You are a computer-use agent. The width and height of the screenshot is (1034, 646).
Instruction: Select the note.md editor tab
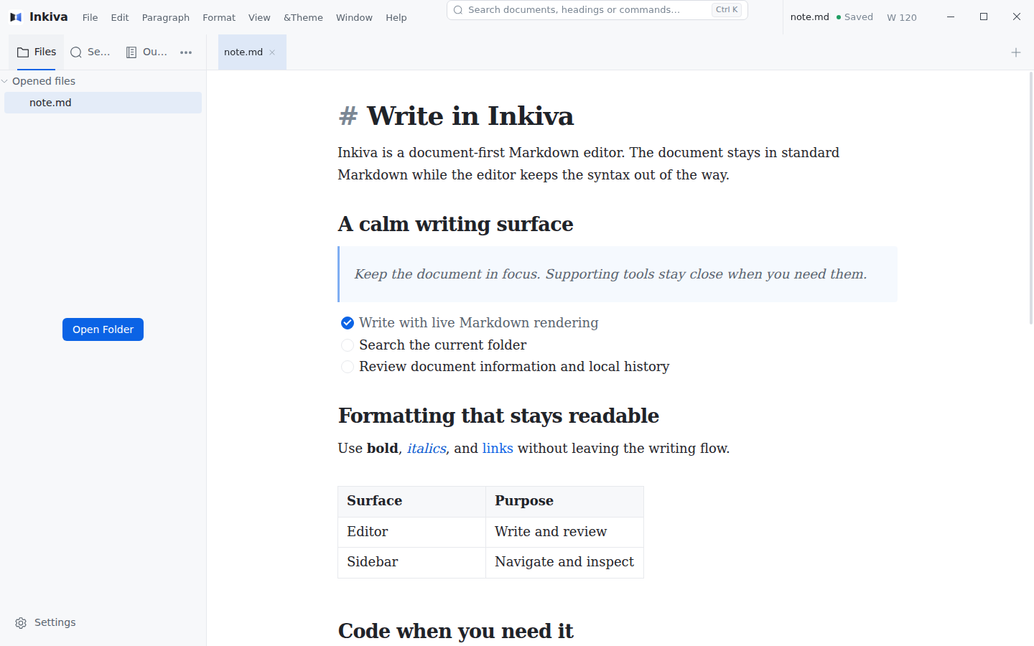(x=252, y=52)
